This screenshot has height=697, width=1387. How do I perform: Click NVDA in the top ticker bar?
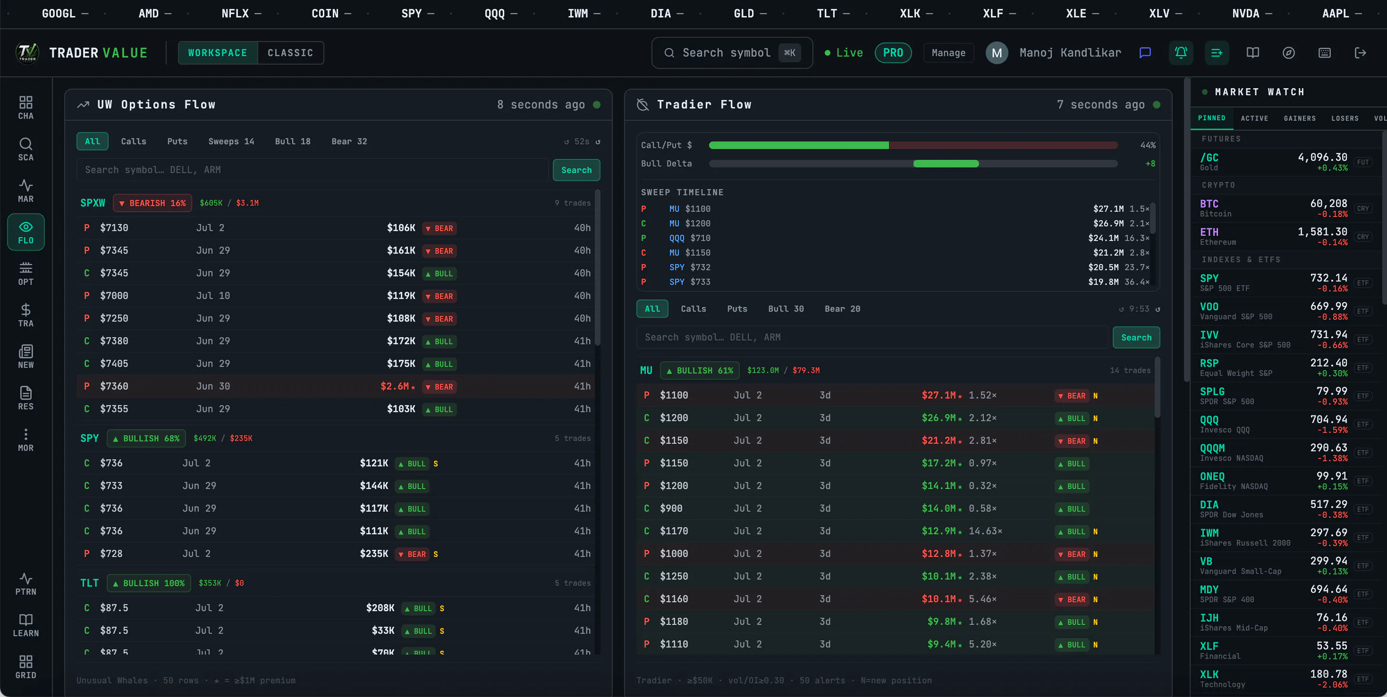1245,14
